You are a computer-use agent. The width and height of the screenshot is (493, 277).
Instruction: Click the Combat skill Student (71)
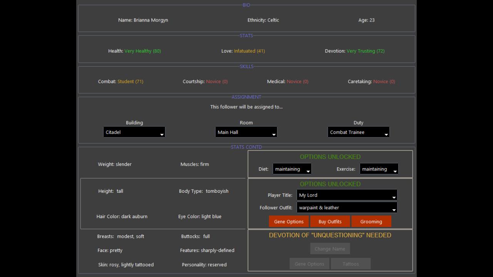point(130,82)
